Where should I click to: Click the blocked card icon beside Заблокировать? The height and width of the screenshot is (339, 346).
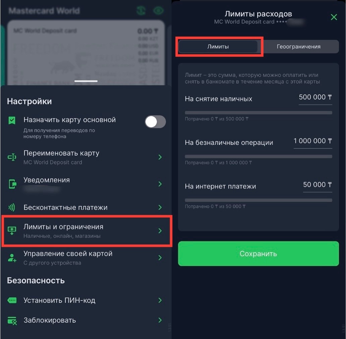pos(12,321)
